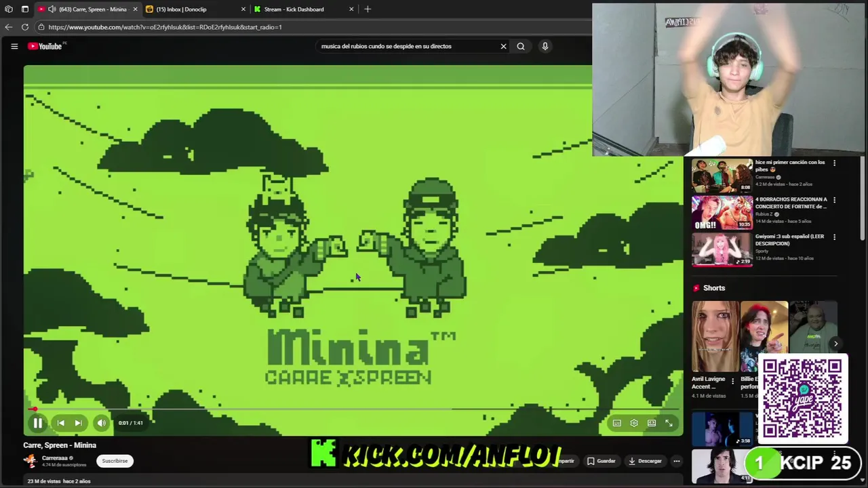The image size is (868, 488).
Task: Switch to the Carre, Spreen - Minina tab
Action: pyautogui.click(x=88, y=9)
